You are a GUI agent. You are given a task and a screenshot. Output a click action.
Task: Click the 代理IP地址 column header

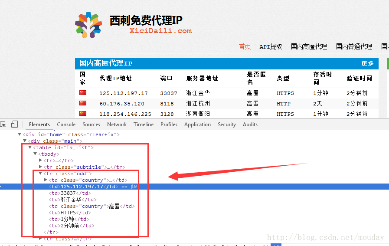pos(116,78)
